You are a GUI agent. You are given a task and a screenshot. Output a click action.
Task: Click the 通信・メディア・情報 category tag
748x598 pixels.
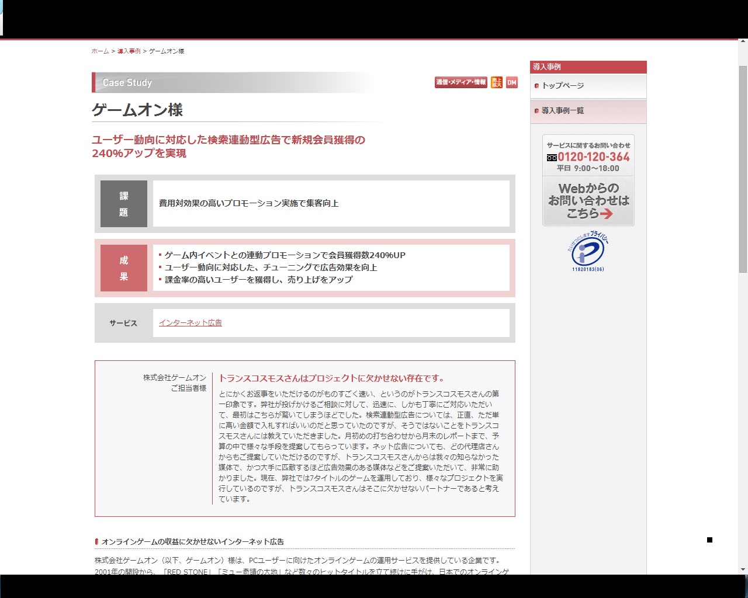[x=461, y=82]
